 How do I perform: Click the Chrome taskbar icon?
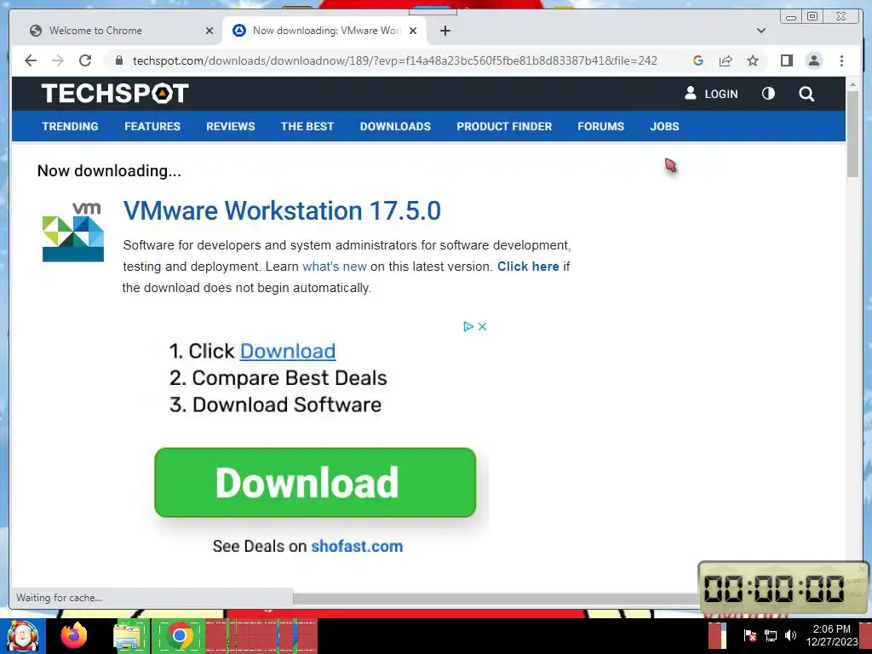point(179,635)
